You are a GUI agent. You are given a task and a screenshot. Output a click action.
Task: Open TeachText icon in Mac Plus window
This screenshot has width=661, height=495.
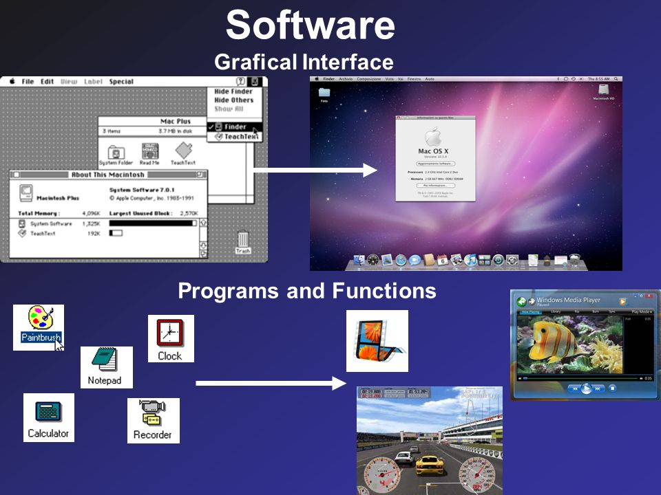(x=183, y=153)
